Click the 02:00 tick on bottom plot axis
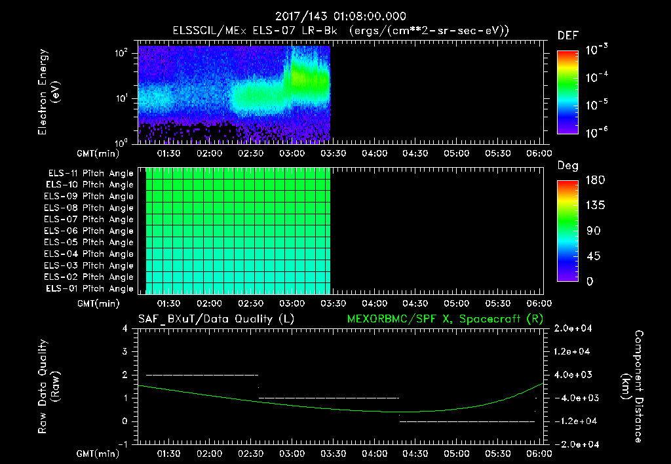The width and height of the screenshot is (671, 464). [x=209, y=454]
